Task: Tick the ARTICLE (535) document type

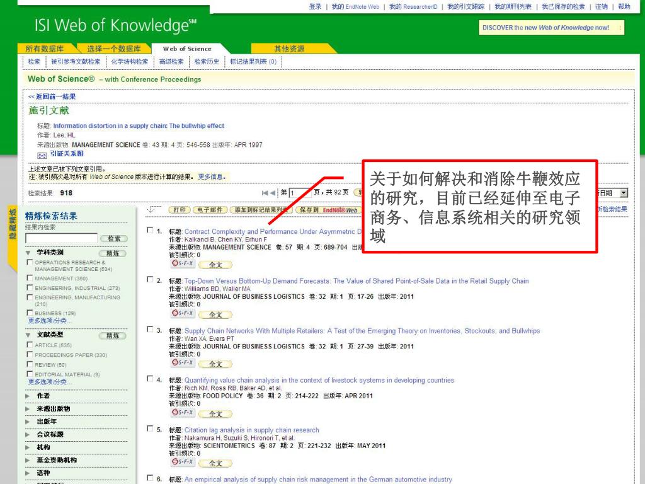Action: click(30, 345)
